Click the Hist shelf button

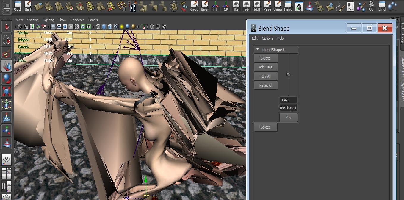pos(28,6)
